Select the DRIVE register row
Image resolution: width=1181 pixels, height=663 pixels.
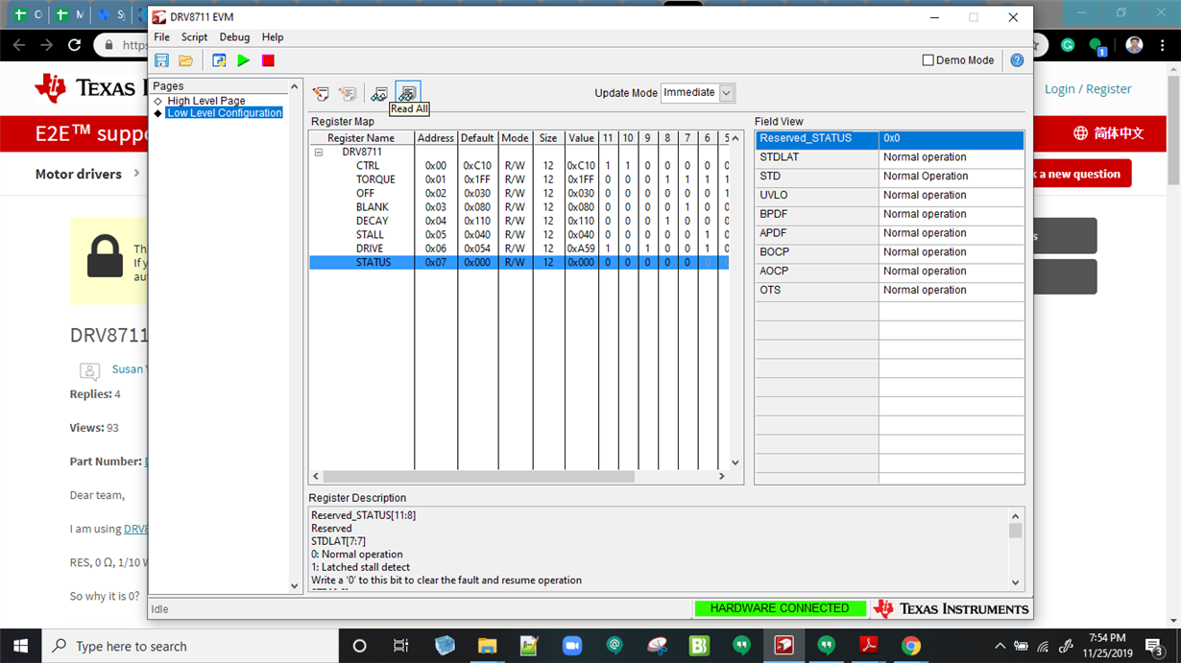click(519, 249)
